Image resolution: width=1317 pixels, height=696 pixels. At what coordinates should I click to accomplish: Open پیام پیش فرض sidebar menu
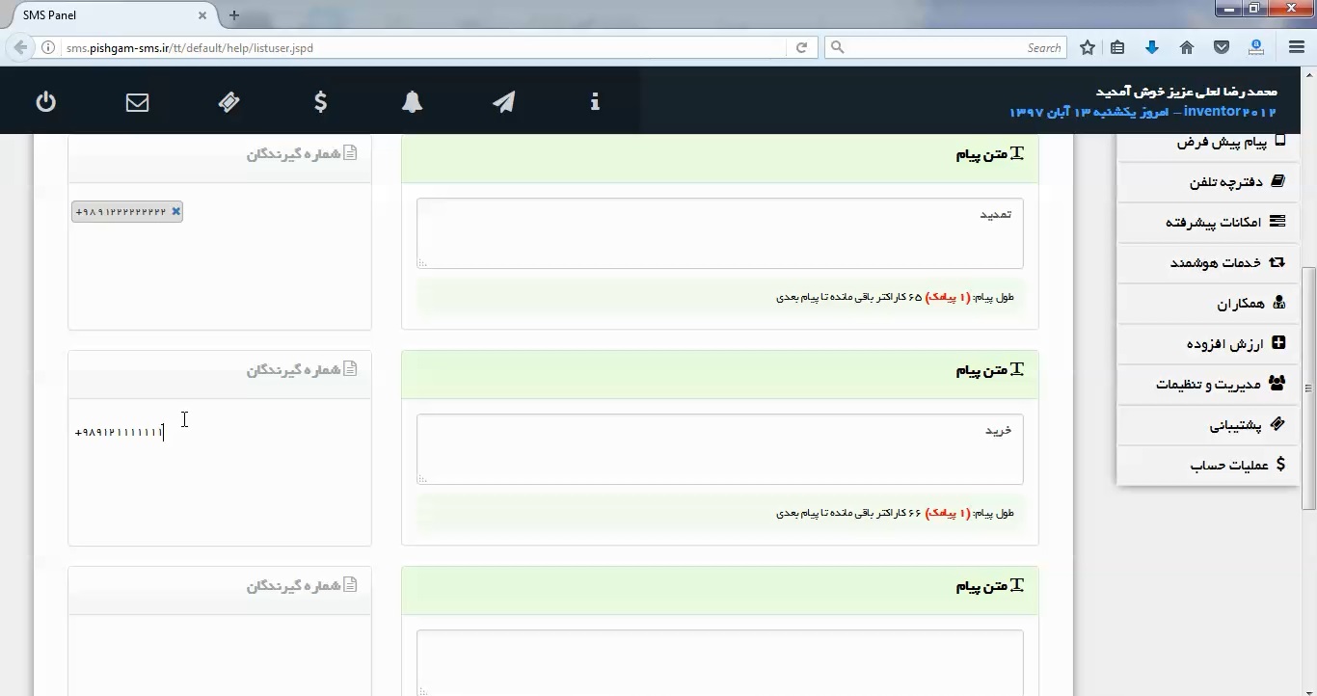pos(1207,143)
